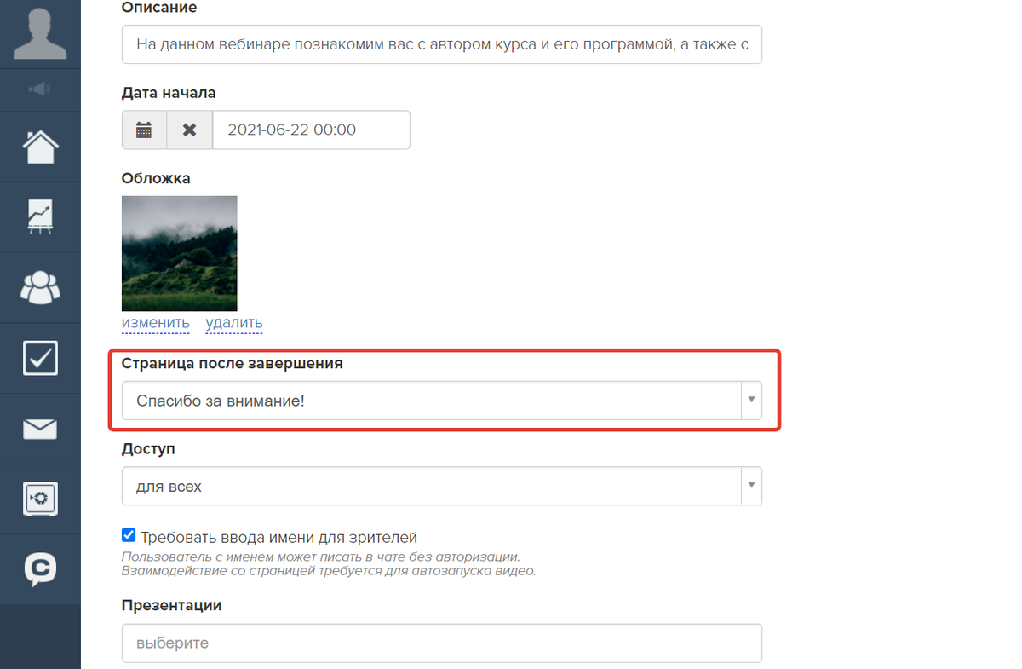This screenshot has height=669, width=1022.
Task: Click the start date field '2021-06-22 00:00'
Action: [x=311, y=130]
